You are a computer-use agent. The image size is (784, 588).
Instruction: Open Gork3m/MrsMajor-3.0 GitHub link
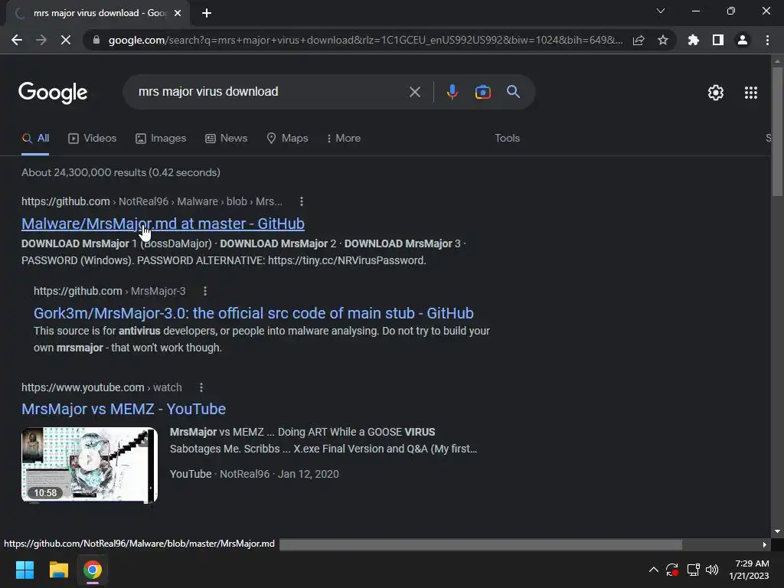253,313
